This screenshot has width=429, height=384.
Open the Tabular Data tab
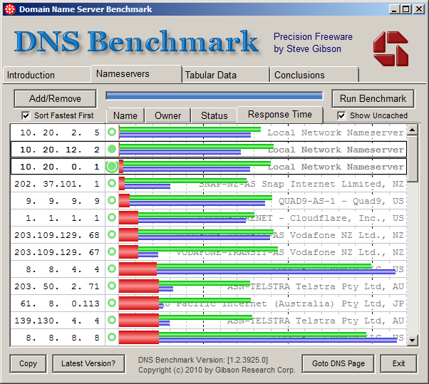click(225, 75)
